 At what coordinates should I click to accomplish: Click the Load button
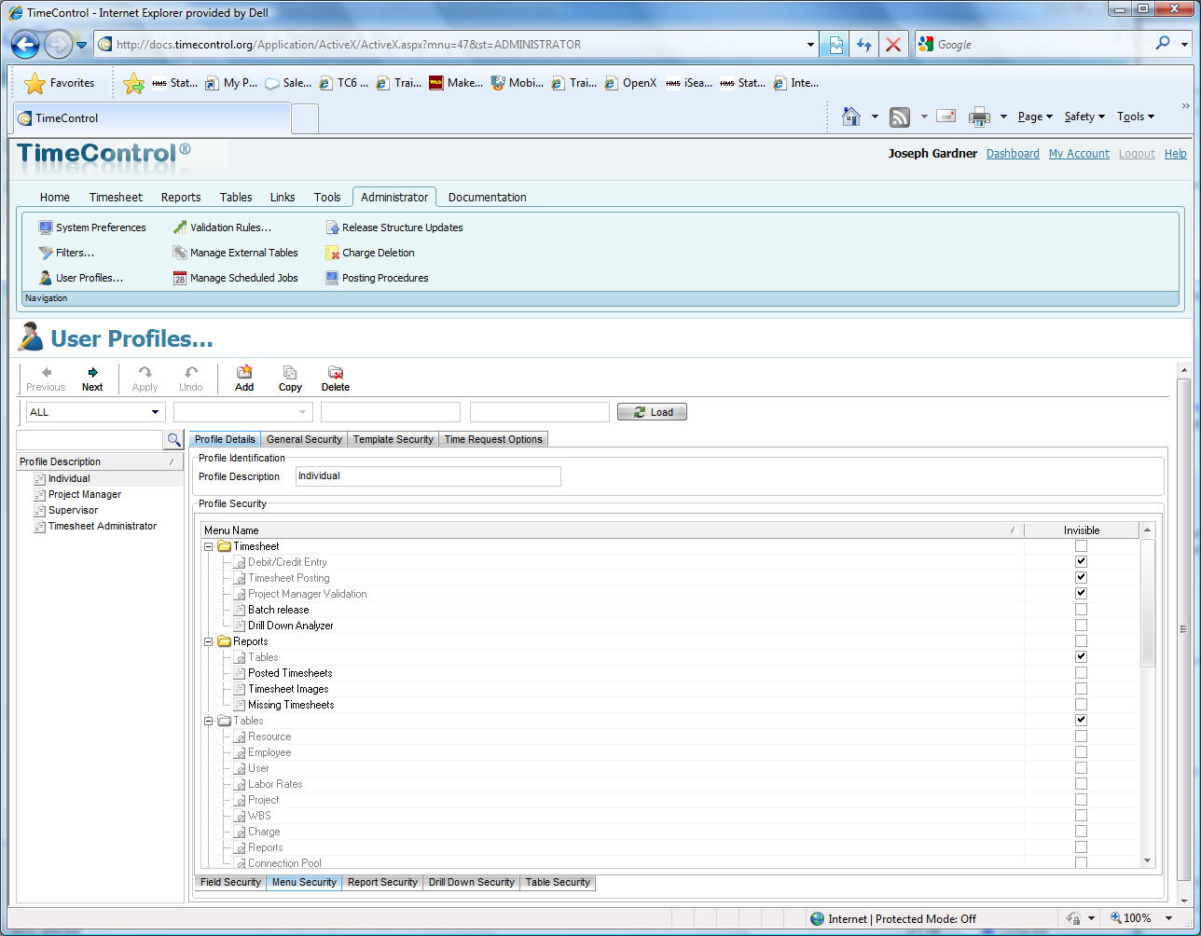pyautogui.click(x=652, y=412)
